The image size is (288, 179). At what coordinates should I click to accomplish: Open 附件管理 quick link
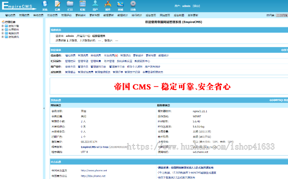109,61
